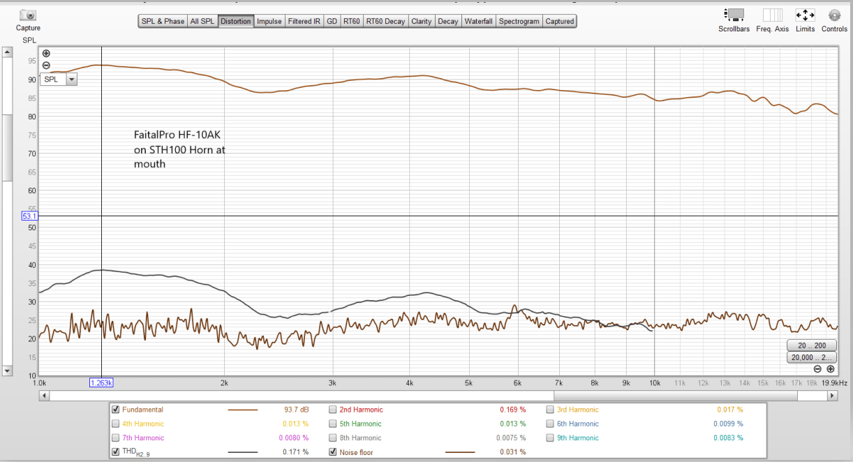Switch to the RT60 tab
This screenshot has width=853, height=462.
[352, 22]
